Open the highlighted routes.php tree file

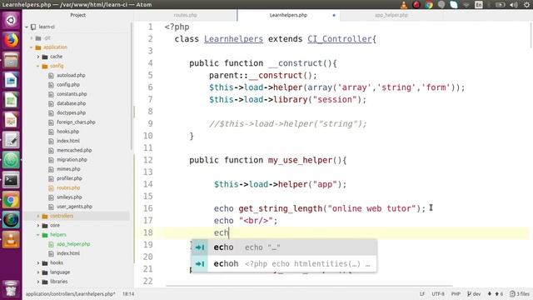(68, 187)
